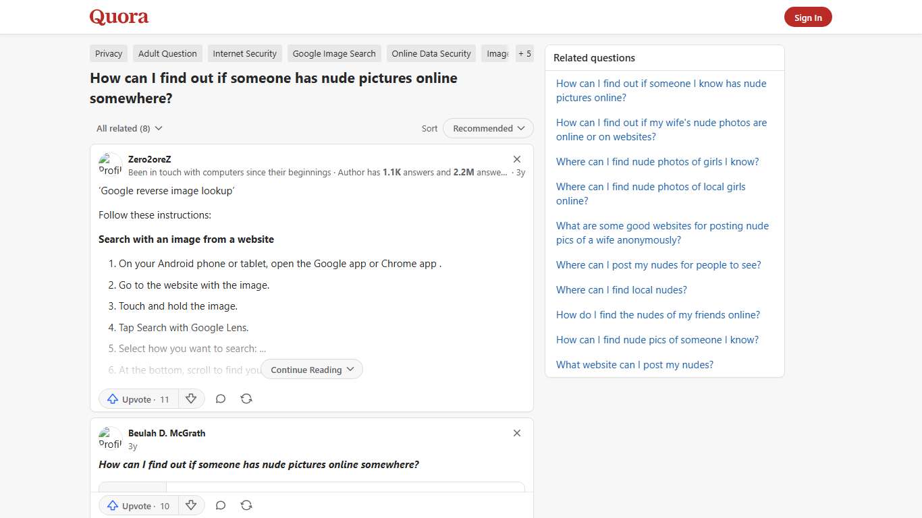922x518 pixels.
Task: Open the Recommended sort dropdown
Action: [487, 128]
